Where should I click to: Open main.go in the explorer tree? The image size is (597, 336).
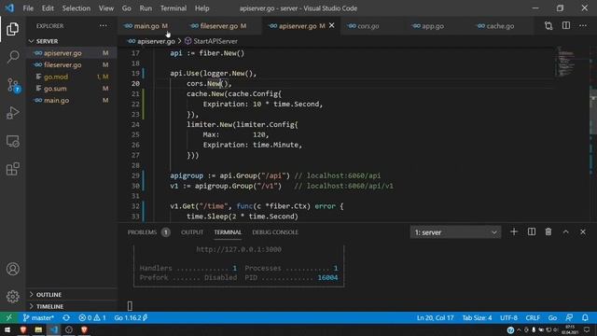(72, 100)
